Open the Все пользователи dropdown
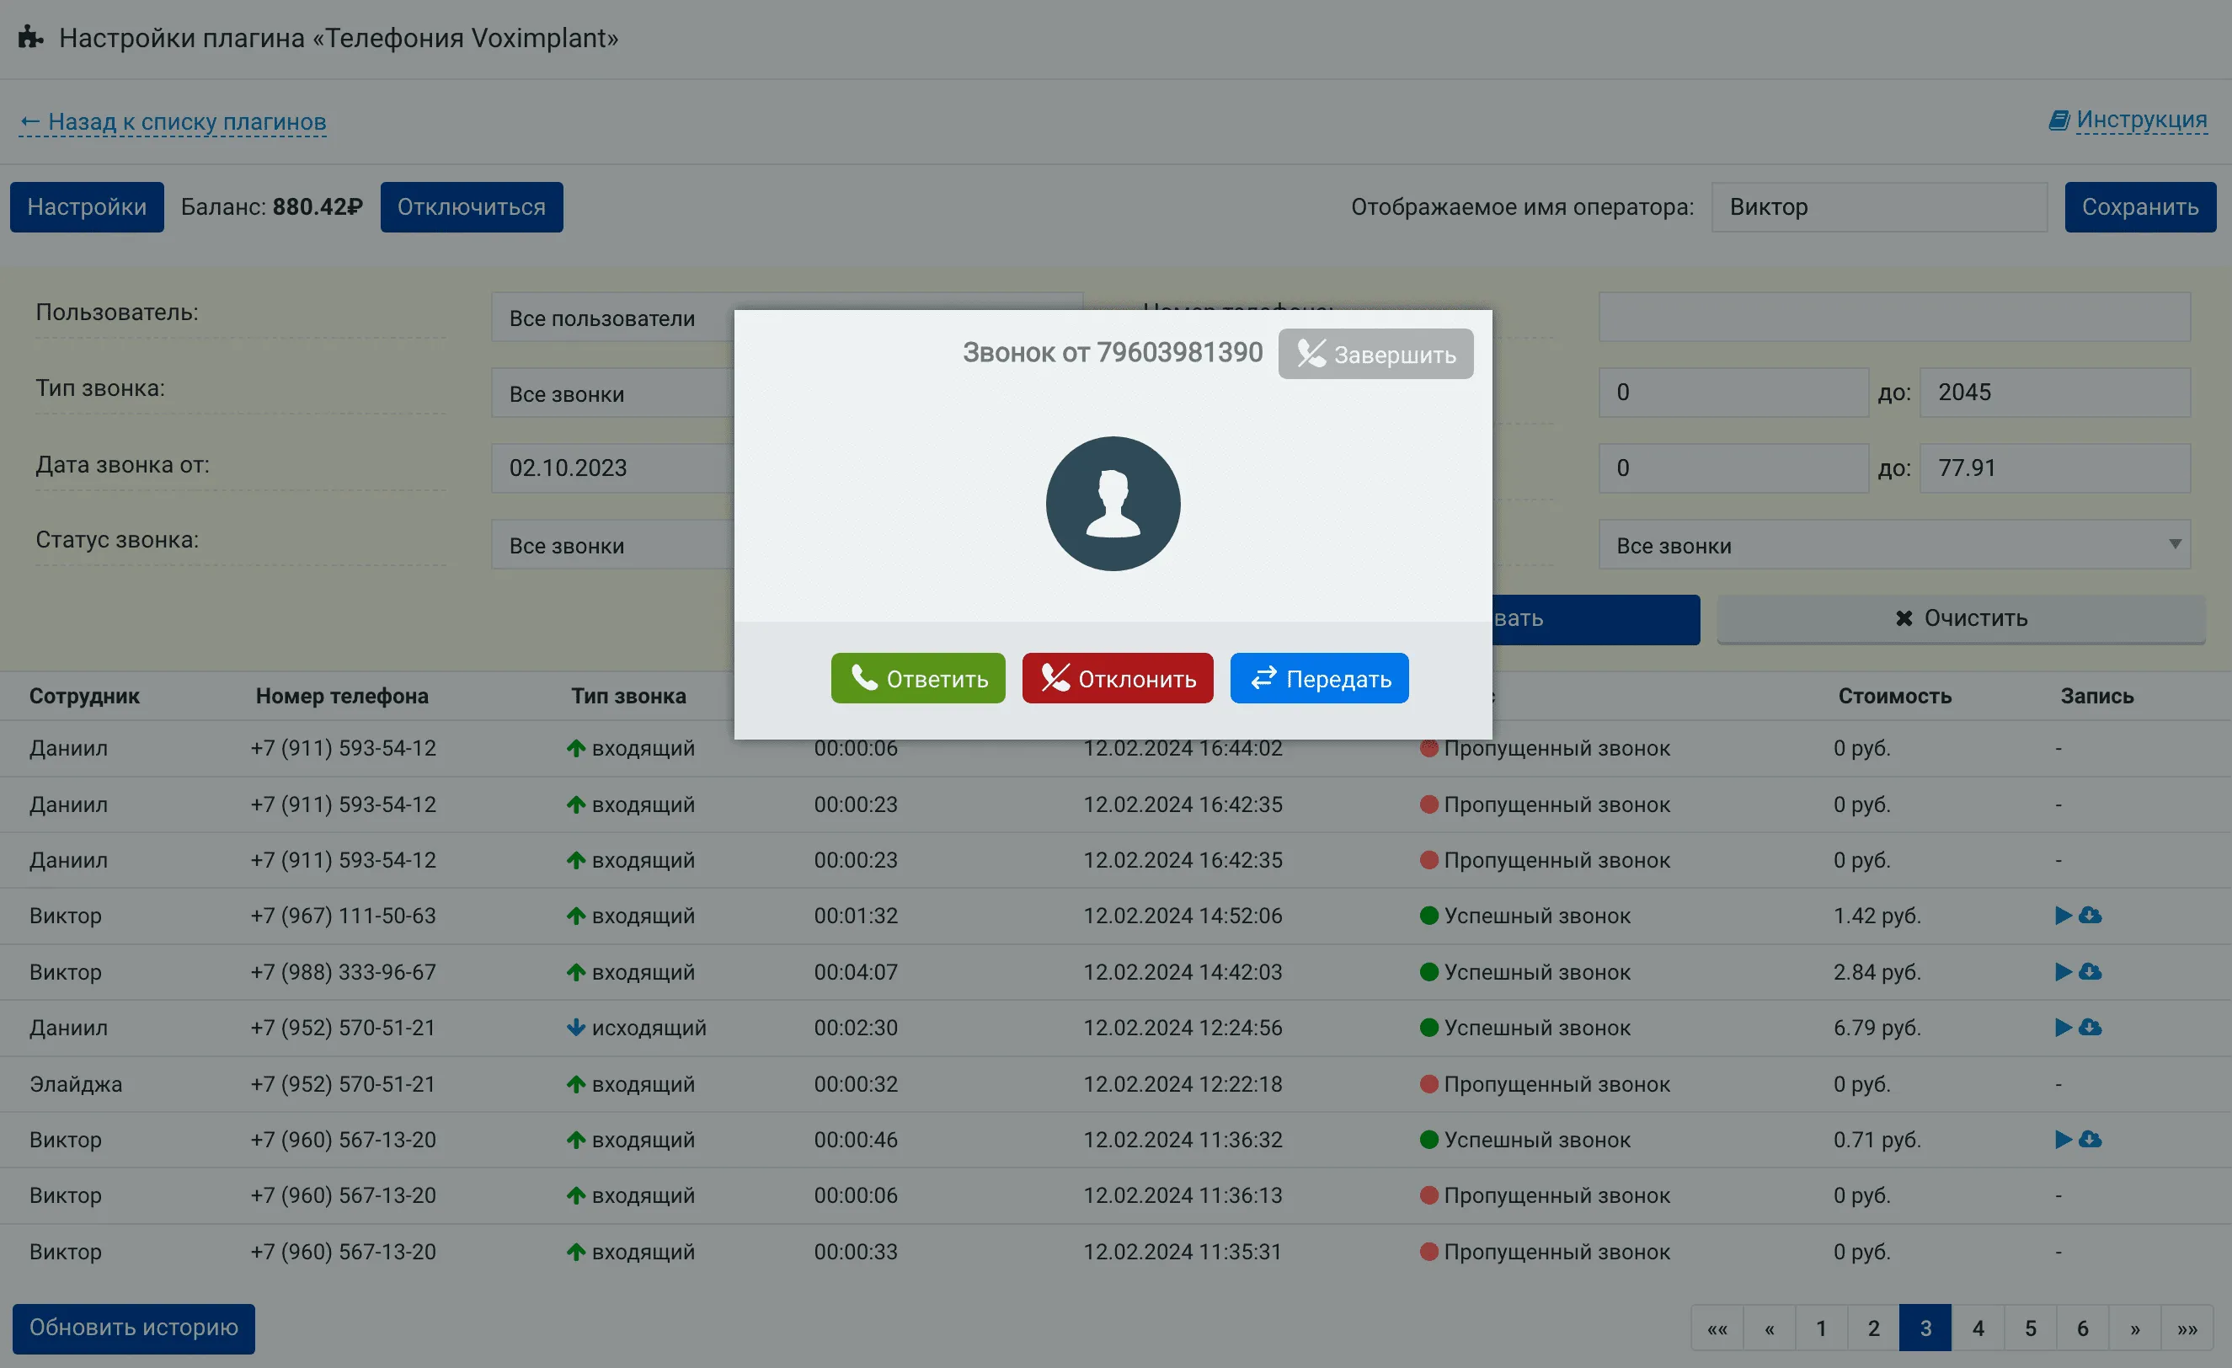The height and width of the screenshot is (1368, 2232). click(x=612, y=317)
